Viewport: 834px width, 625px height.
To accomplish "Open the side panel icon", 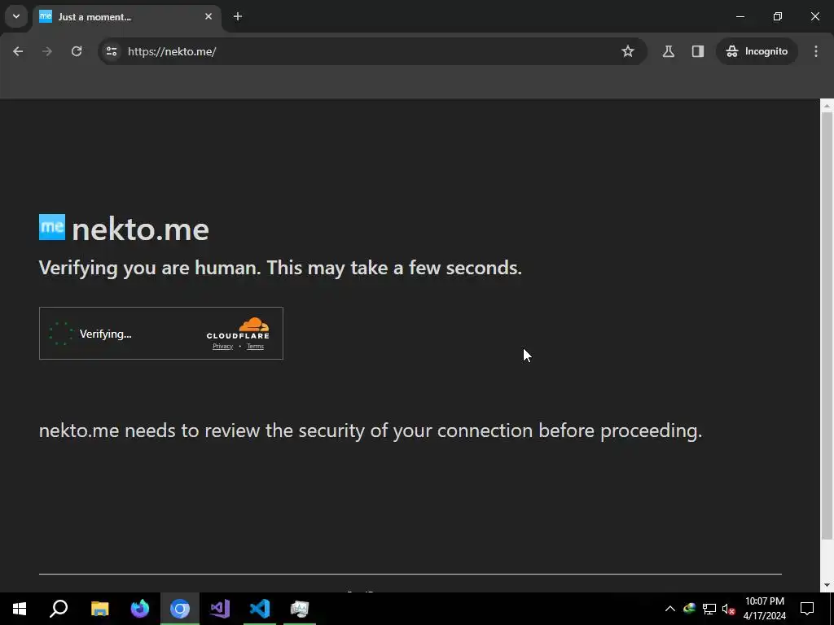I will coord(698,51).
